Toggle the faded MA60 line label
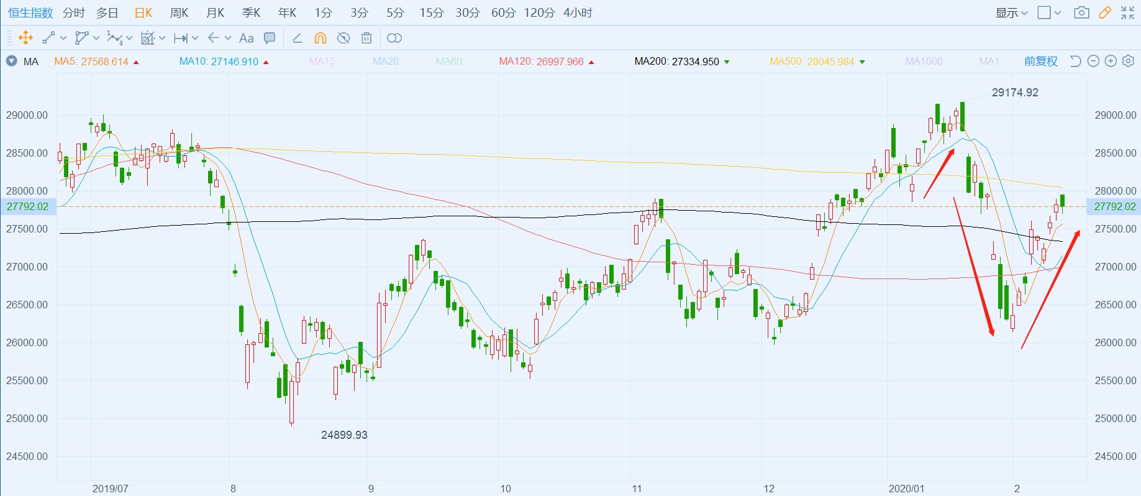Screen dimensions: 1141x496 (x=450, y=62)
